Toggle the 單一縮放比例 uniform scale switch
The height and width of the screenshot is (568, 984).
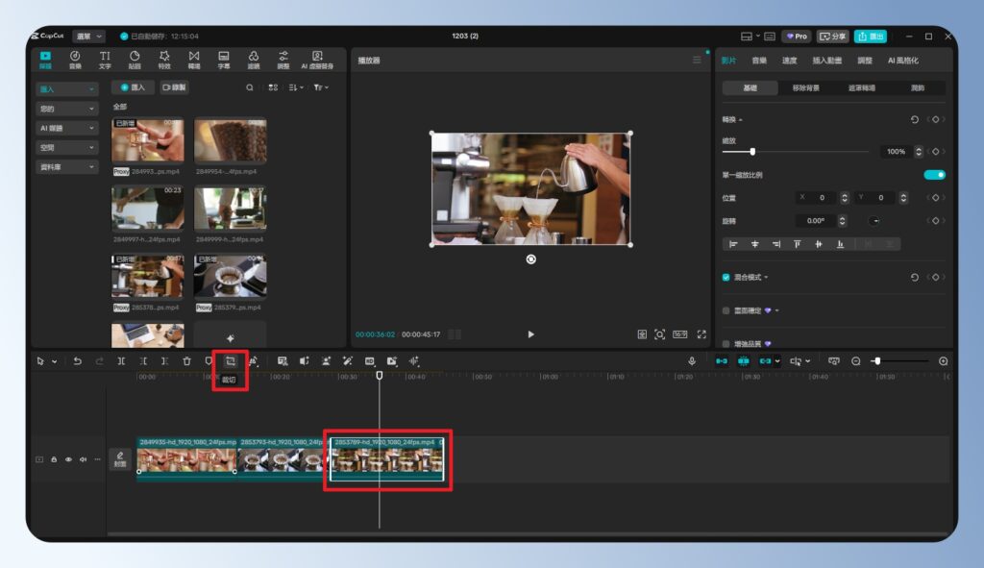[x=934, y=175]
